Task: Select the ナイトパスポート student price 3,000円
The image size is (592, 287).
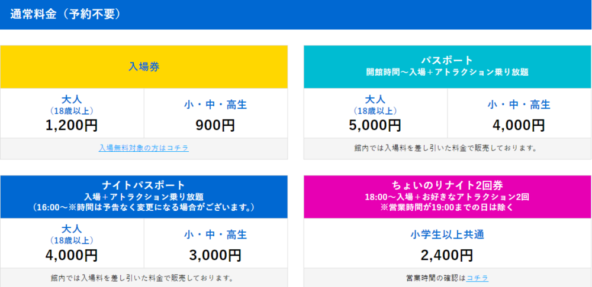Action: pos(215,255)
